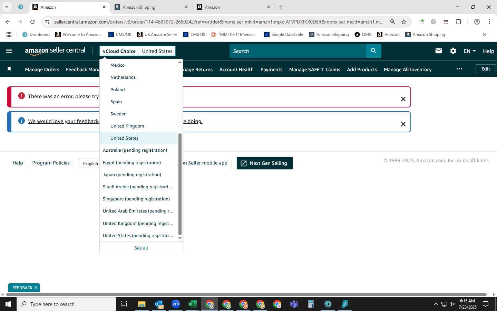Click See all in the marketplace dropdown
Viewport: 497px width, 311px height.
(x=141, y=248)
